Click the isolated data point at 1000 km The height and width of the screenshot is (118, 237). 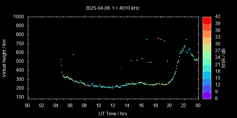pos(160,17)
